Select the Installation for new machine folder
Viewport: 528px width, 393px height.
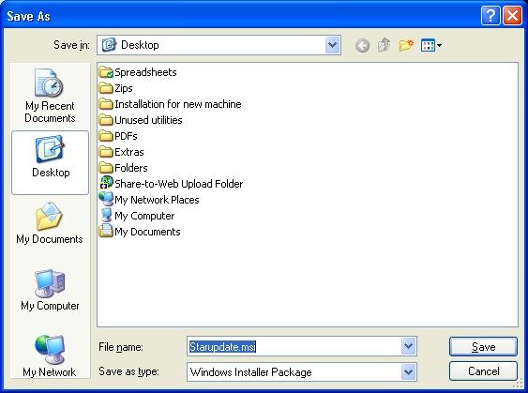pyautogui.click(x=171, y=104)
